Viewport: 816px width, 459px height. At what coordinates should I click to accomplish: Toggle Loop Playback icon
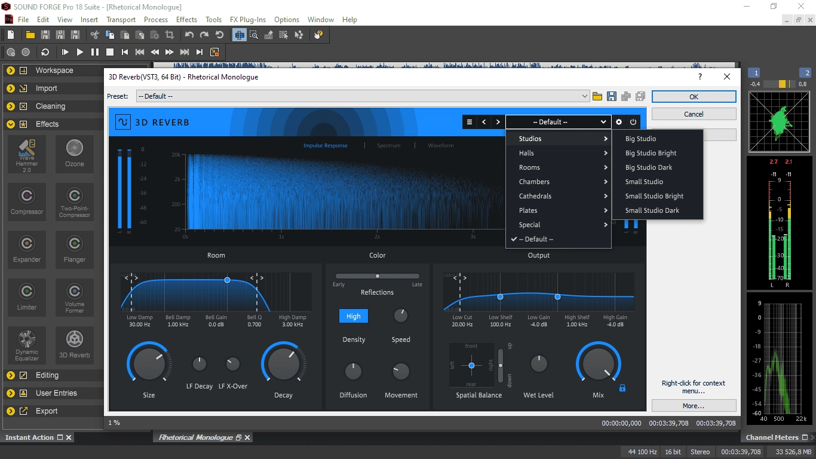[45, 52]
